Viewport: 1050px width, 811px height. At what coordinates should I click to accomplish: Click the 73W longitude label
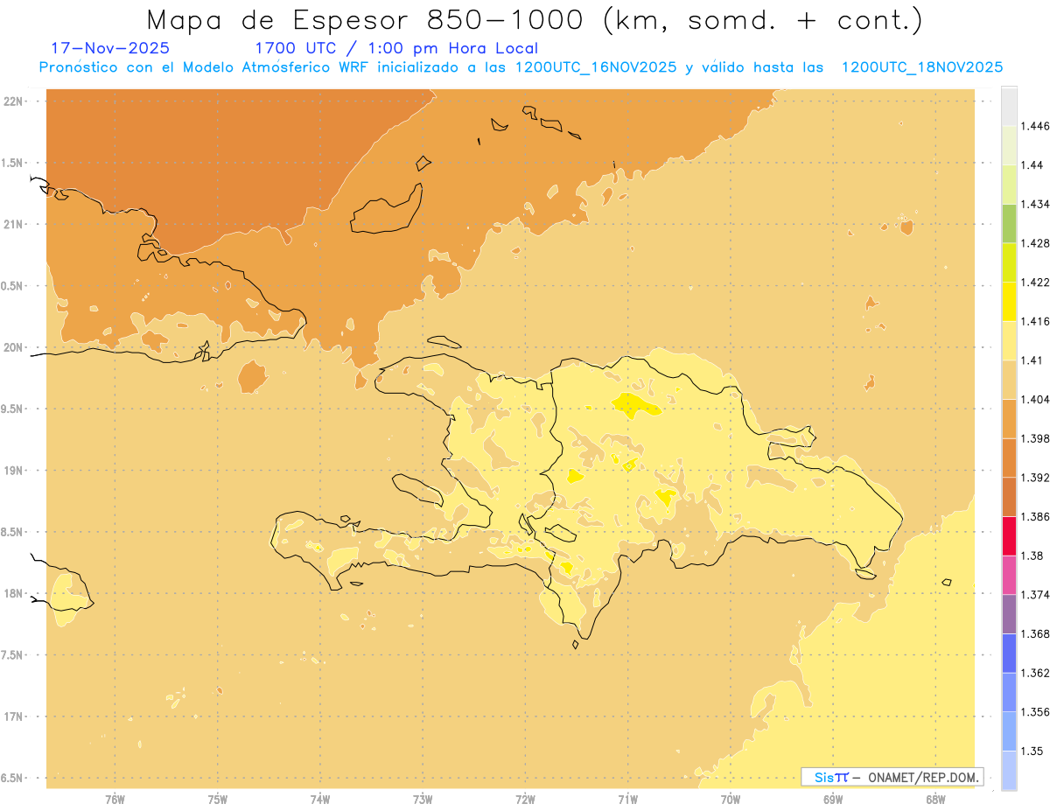click(423, 799)
